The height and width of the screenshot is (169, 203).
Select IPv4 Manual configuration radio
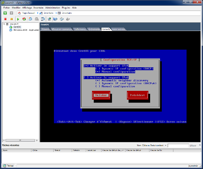(x=98, y=71)
